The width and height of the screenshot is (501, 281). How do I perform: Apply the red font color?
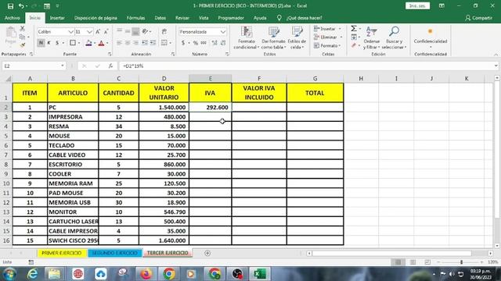click(x=101, y=43)
